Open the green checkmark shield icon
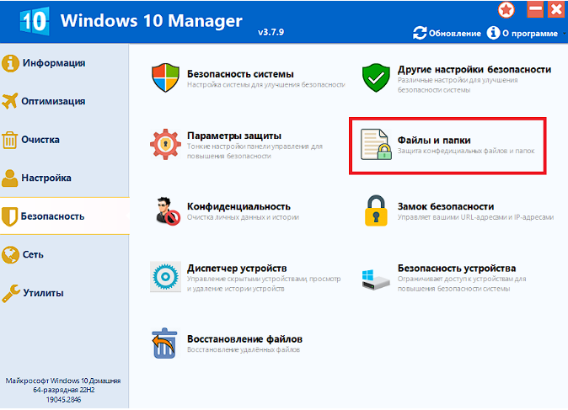The width and height of the screenshot is (568, 410). 376,77
